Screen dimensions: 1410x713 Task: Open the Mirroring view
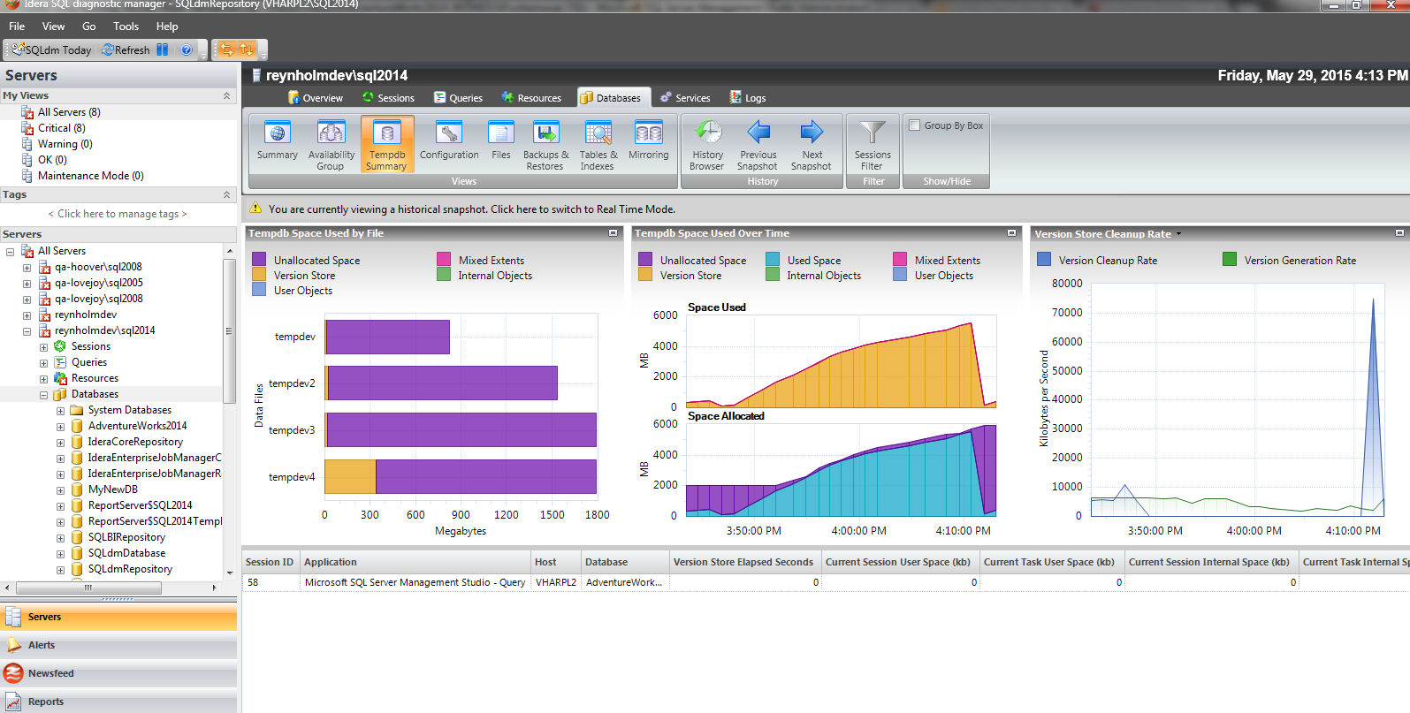point(649,142)
